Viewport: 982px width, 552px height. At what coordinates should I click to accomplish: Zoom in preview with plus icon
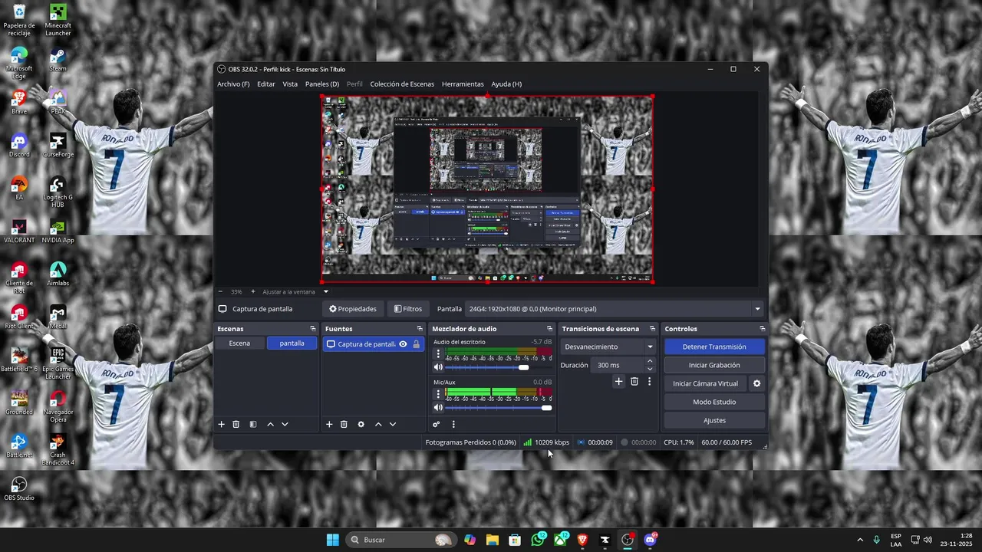pos(253,291)
